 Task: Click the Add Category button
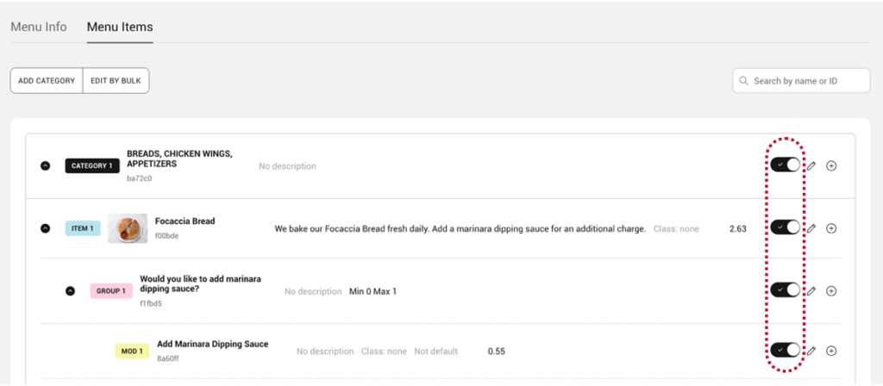tap(47, 81)
